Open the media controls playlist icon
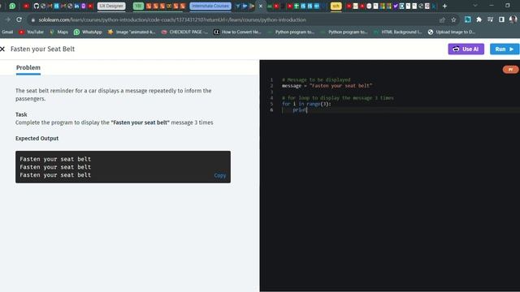 click(x=490, y=19)
